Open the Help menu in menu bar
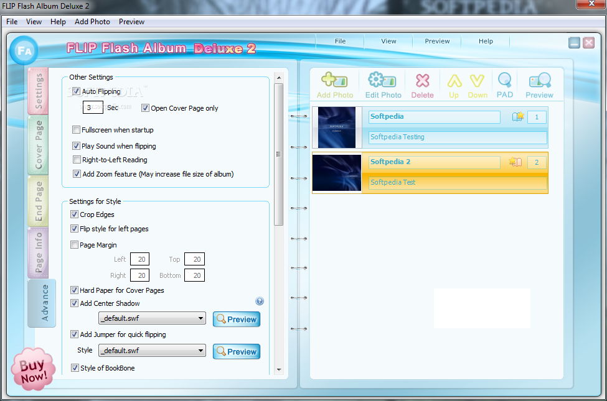 (x=58, y=22)
